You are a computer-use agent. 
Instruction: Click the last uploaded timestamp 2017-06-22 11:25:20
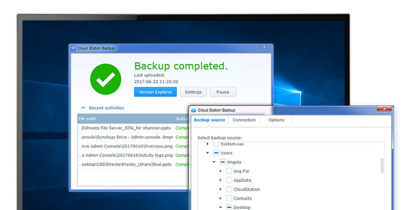click(x=156, y=82)
